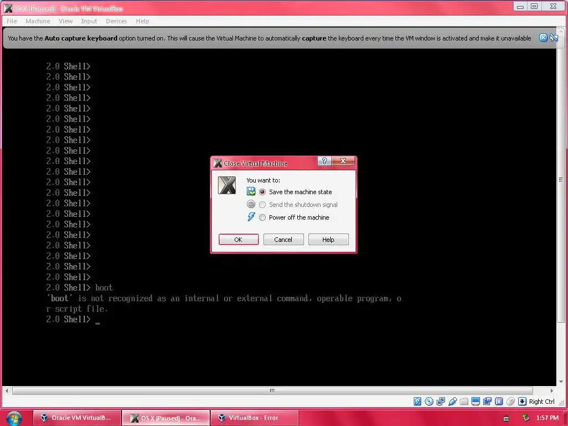Click the USB devices status icon
The image size is (568, 426).
(452, 402)
